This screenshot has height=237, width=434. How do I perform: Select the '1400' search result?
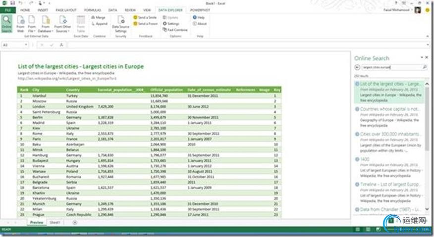coord(388,167)
